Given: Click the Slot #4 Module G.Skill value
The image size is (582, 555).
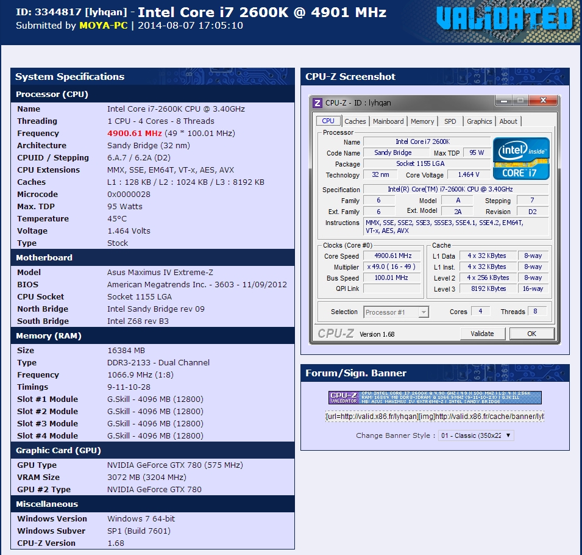Looking at the screenshot, I should 155,435.
